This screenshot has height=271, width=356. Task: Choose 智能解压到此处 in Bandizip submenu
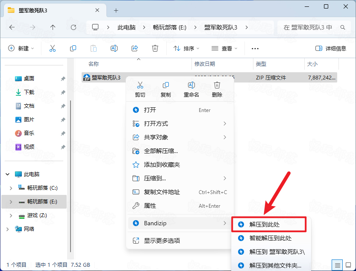click(x=271, y=238)
